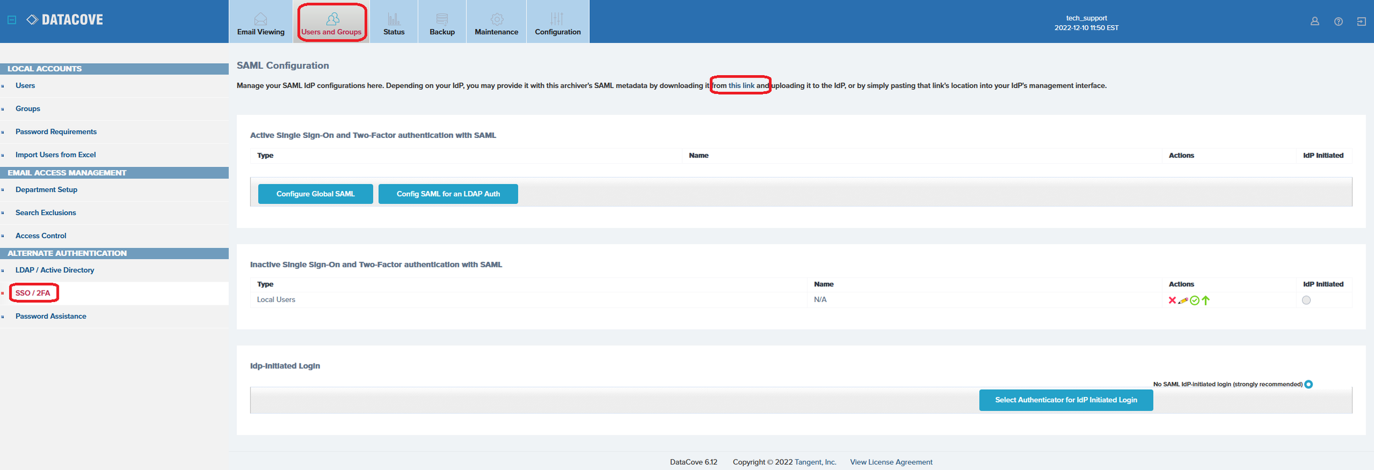Open the Email Viewing tab
The width and height of the screenshot is (1374, 470).
261,24
